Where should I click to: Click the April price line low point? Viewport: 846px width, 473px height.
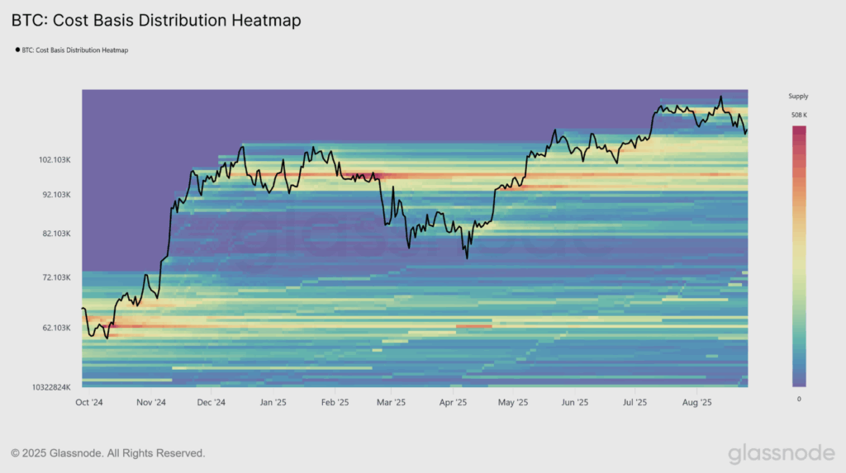point(467,258)
